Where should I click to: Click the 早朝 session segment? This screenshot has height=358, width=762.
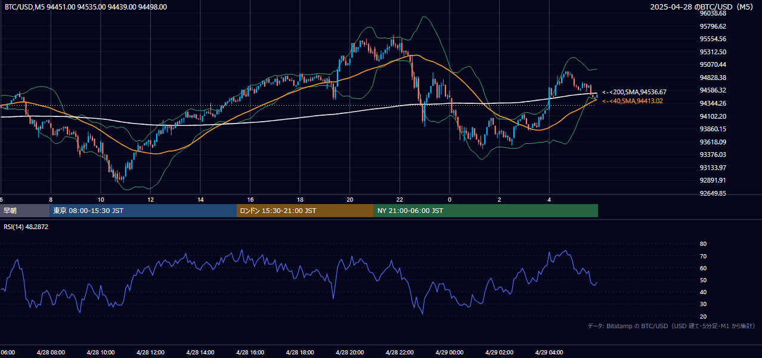[25, 211]
